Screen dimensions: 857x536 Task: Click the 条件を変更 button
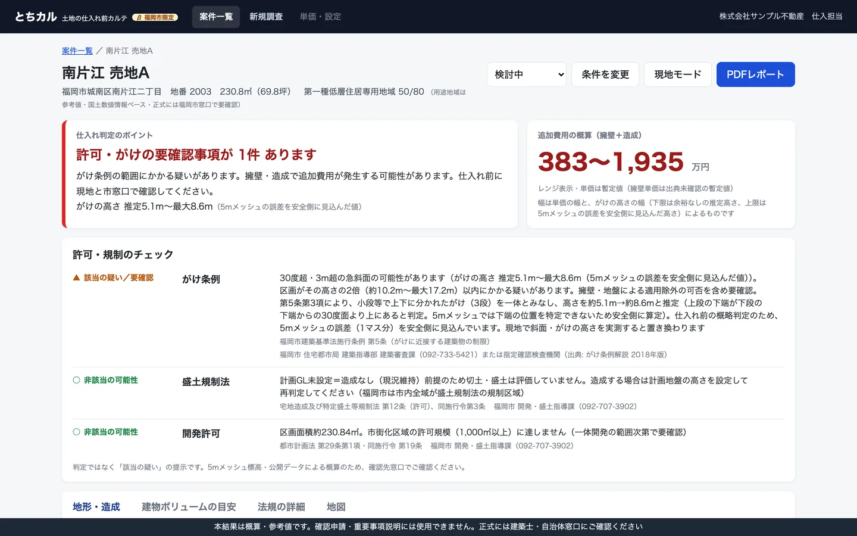605,74
